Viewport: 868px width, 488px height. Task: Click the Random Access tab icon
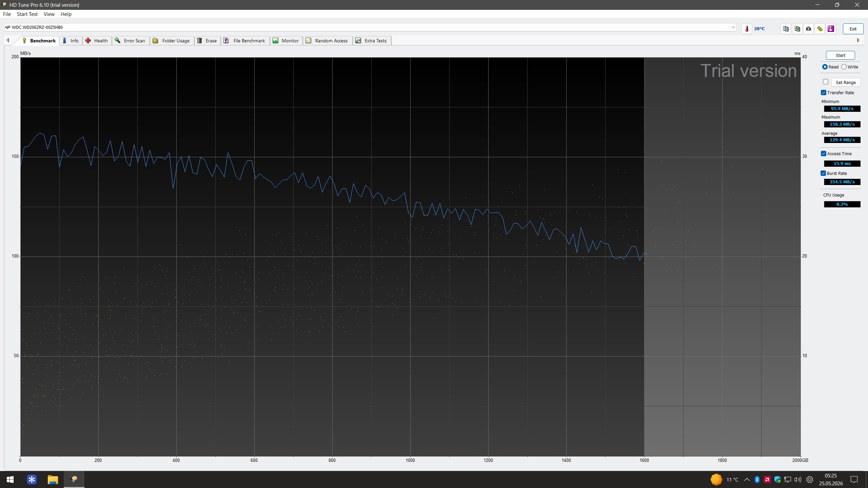(x=309, y=41)
